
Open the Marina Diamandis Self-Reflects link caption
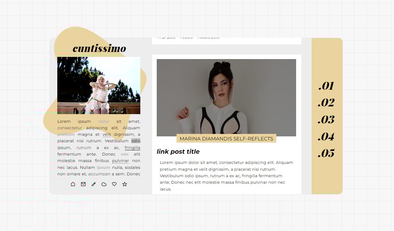(226, 139)
